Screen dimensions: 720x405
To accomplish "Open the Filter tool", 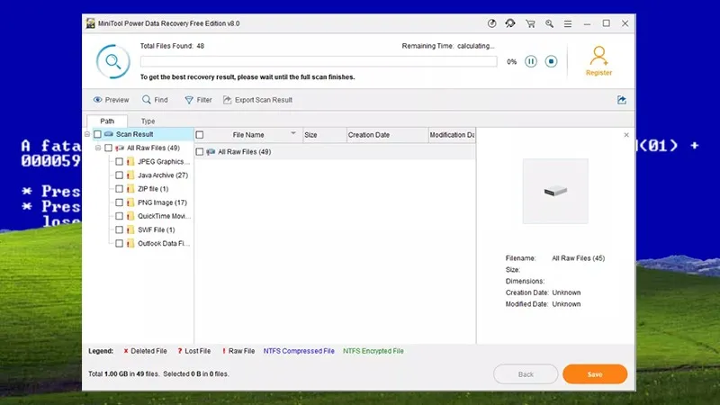I will point(198,100).
